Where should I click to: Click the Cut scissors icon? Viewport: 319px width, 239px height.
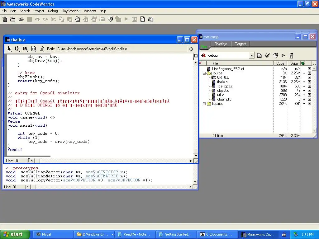pyautogui.click(x=53, y=19)
